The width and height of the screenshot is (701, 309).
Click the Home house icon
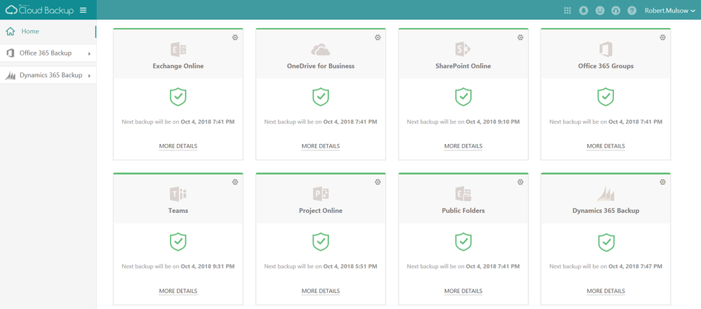(x=11, y=32)
